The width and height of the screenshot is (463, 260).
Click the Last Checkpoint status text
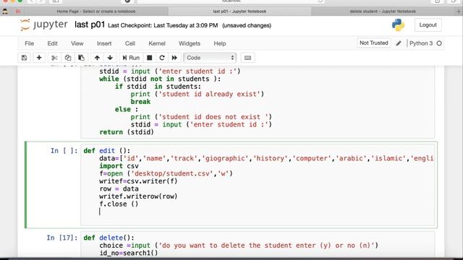(163, 26)
